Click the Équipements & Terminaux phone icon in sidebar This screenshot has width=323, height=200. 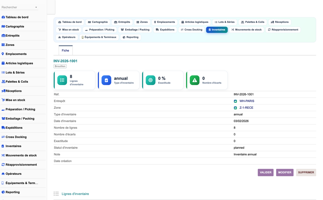tap(3, 183)
